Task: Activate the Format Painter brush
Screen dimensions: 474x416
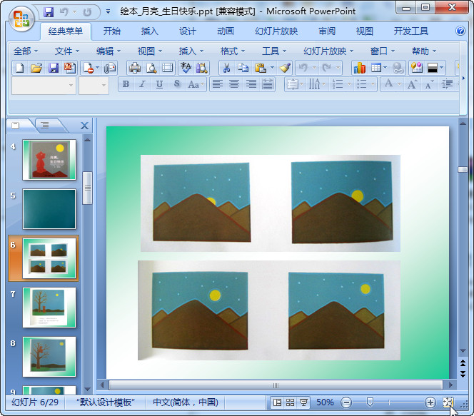Action: coord(285,68)
